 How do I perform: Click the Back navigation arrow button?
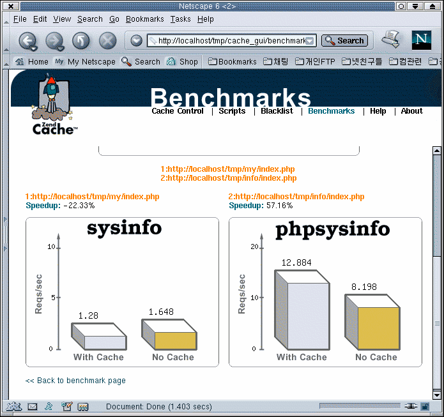click(x=27, y=41)
